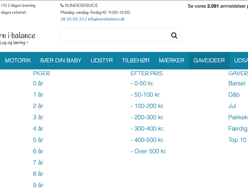Open the 2.081 anmeldelser reviews link
The height and width of the screenshot is (190, 248).
pyautogui.click(x=218, y=6)
